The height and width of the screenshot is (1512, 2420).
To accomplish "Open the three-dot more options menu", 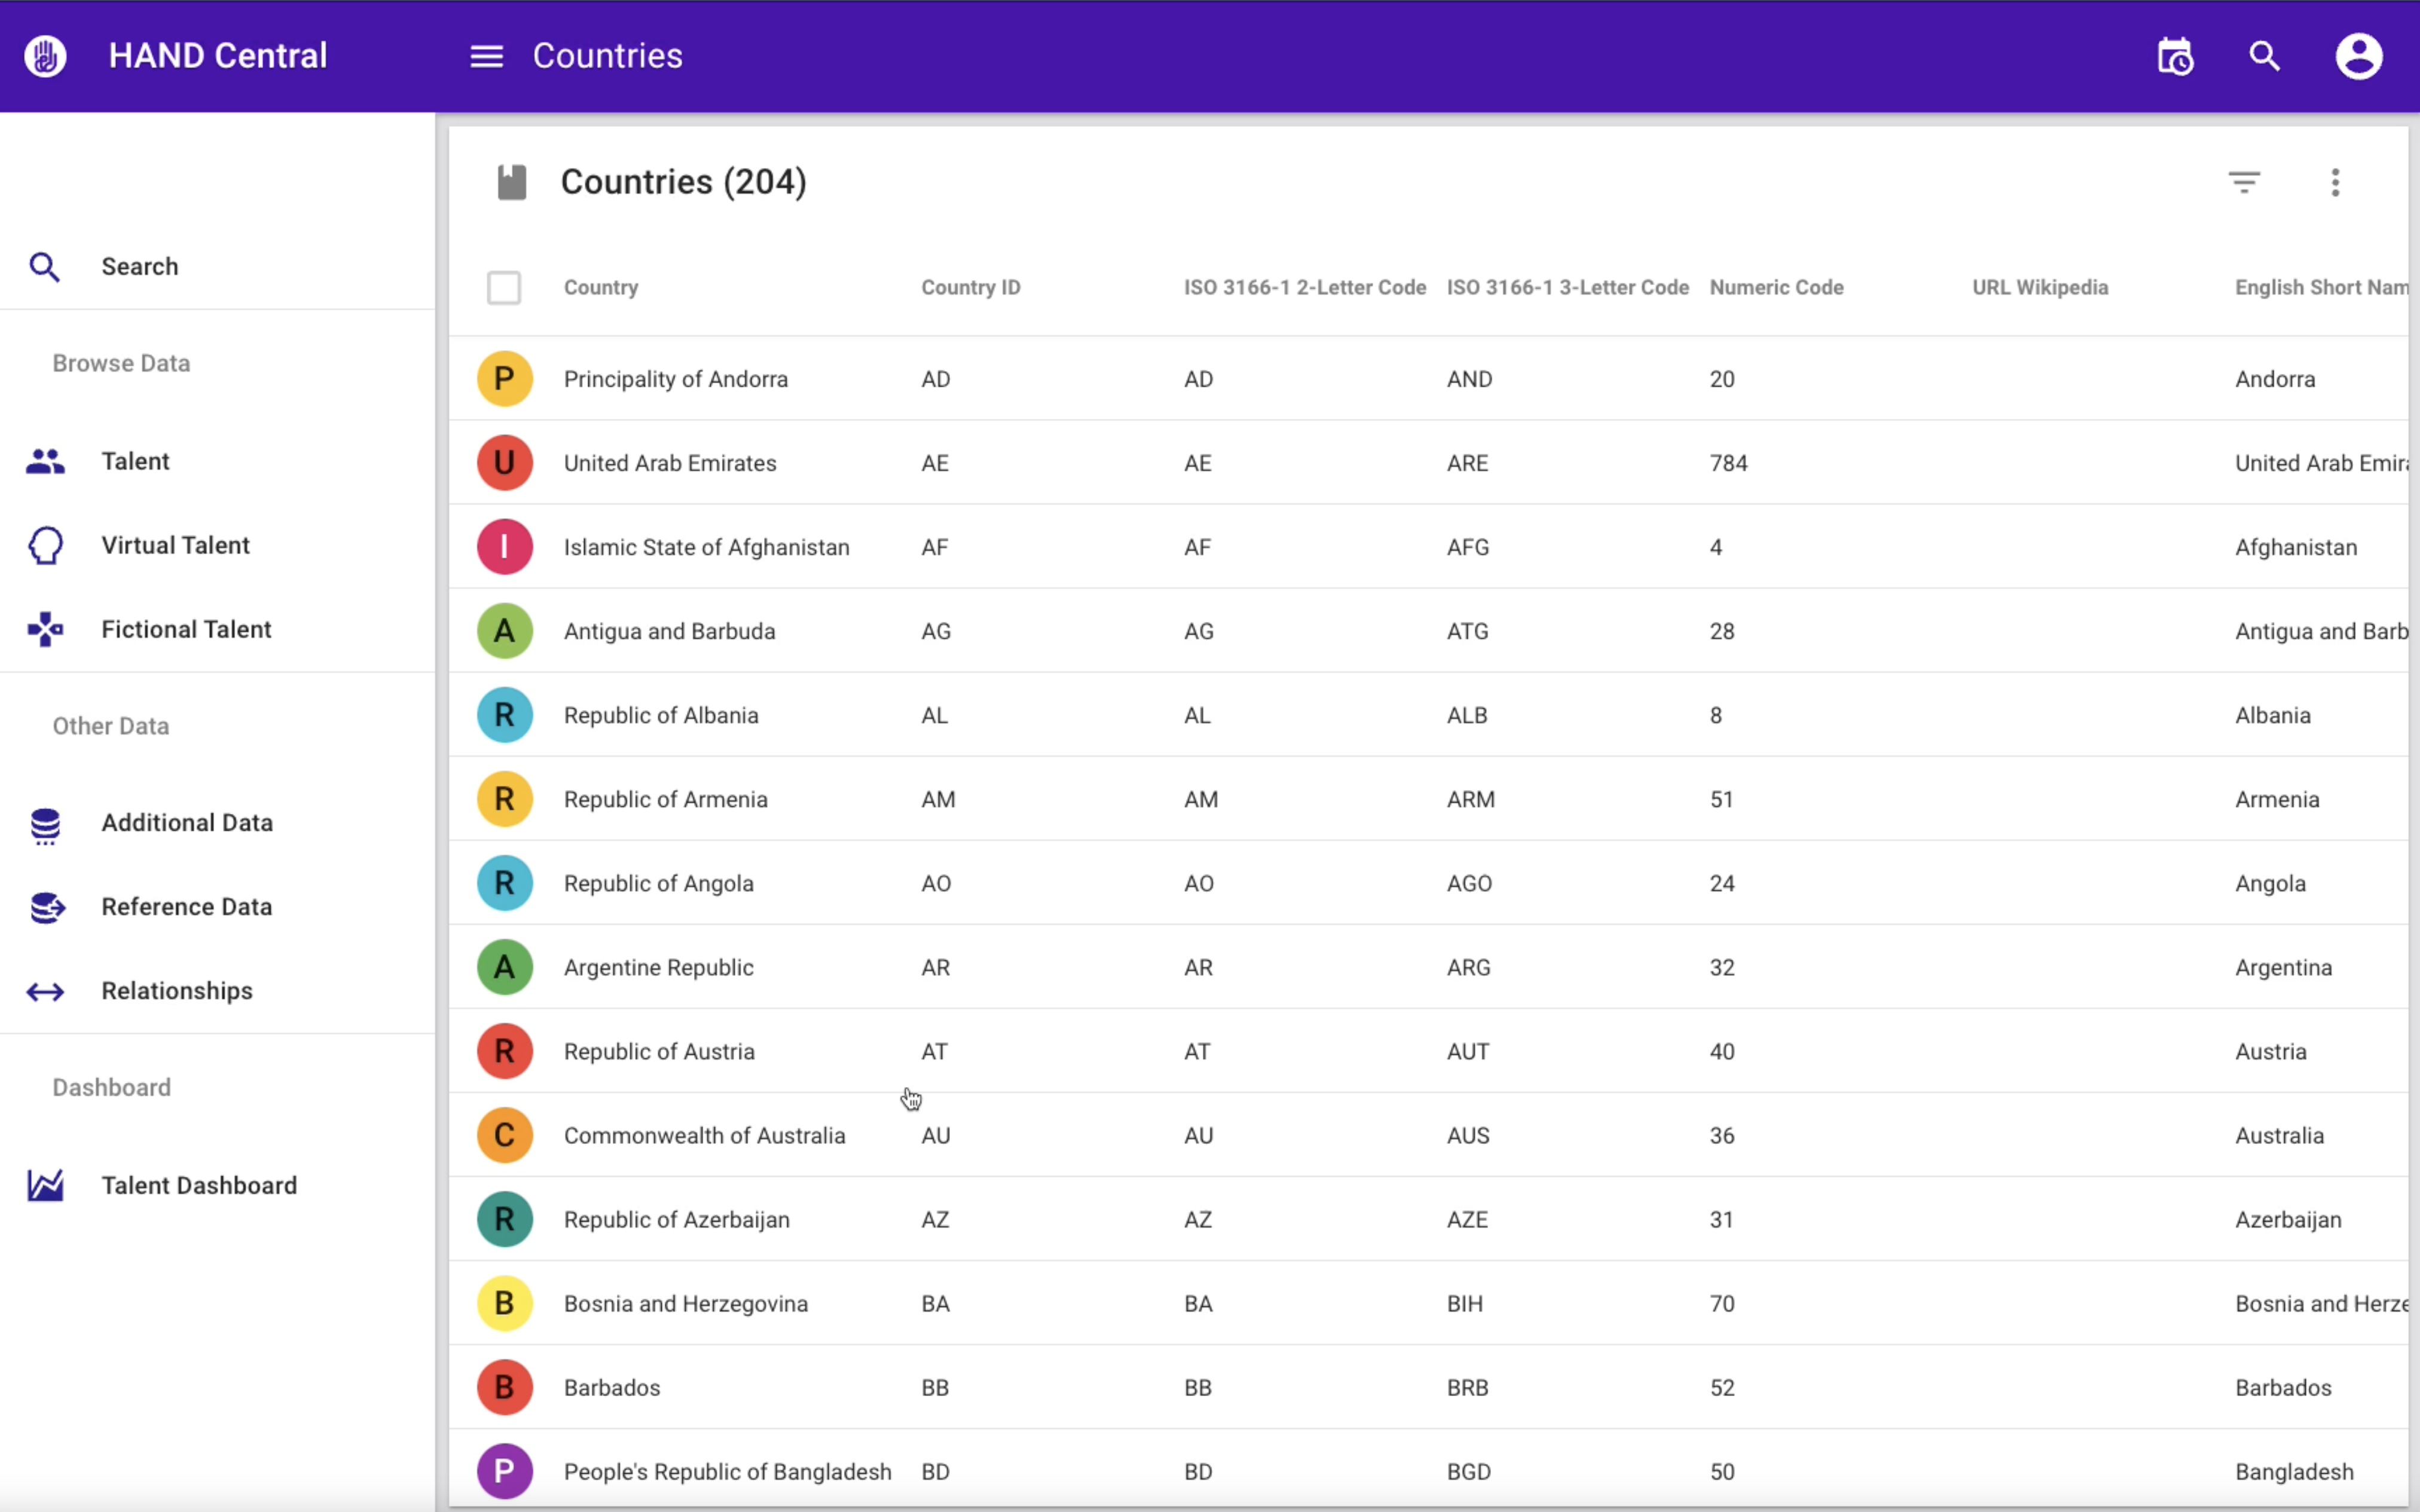I will point(2335,182).
